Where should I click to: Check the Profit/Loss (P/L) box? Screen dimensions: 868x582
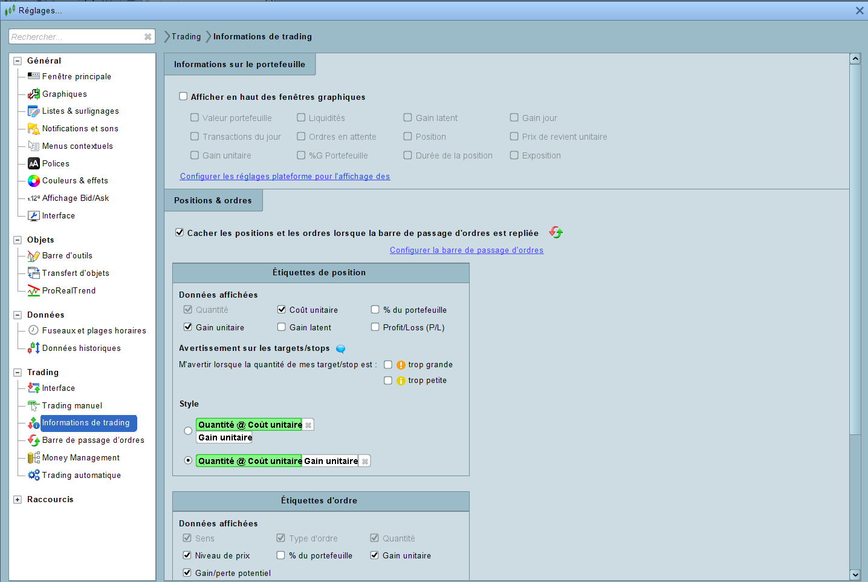click(375, 327)
